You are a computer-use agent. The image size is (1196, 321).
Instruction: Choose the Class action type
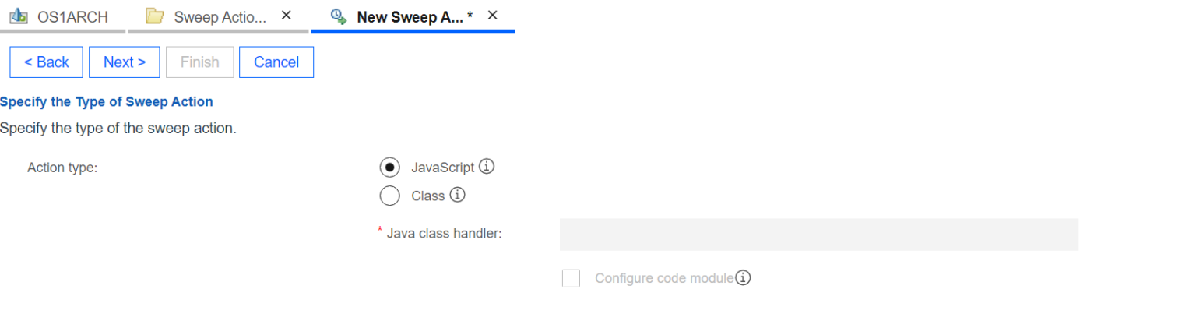[x=390, y=196]
